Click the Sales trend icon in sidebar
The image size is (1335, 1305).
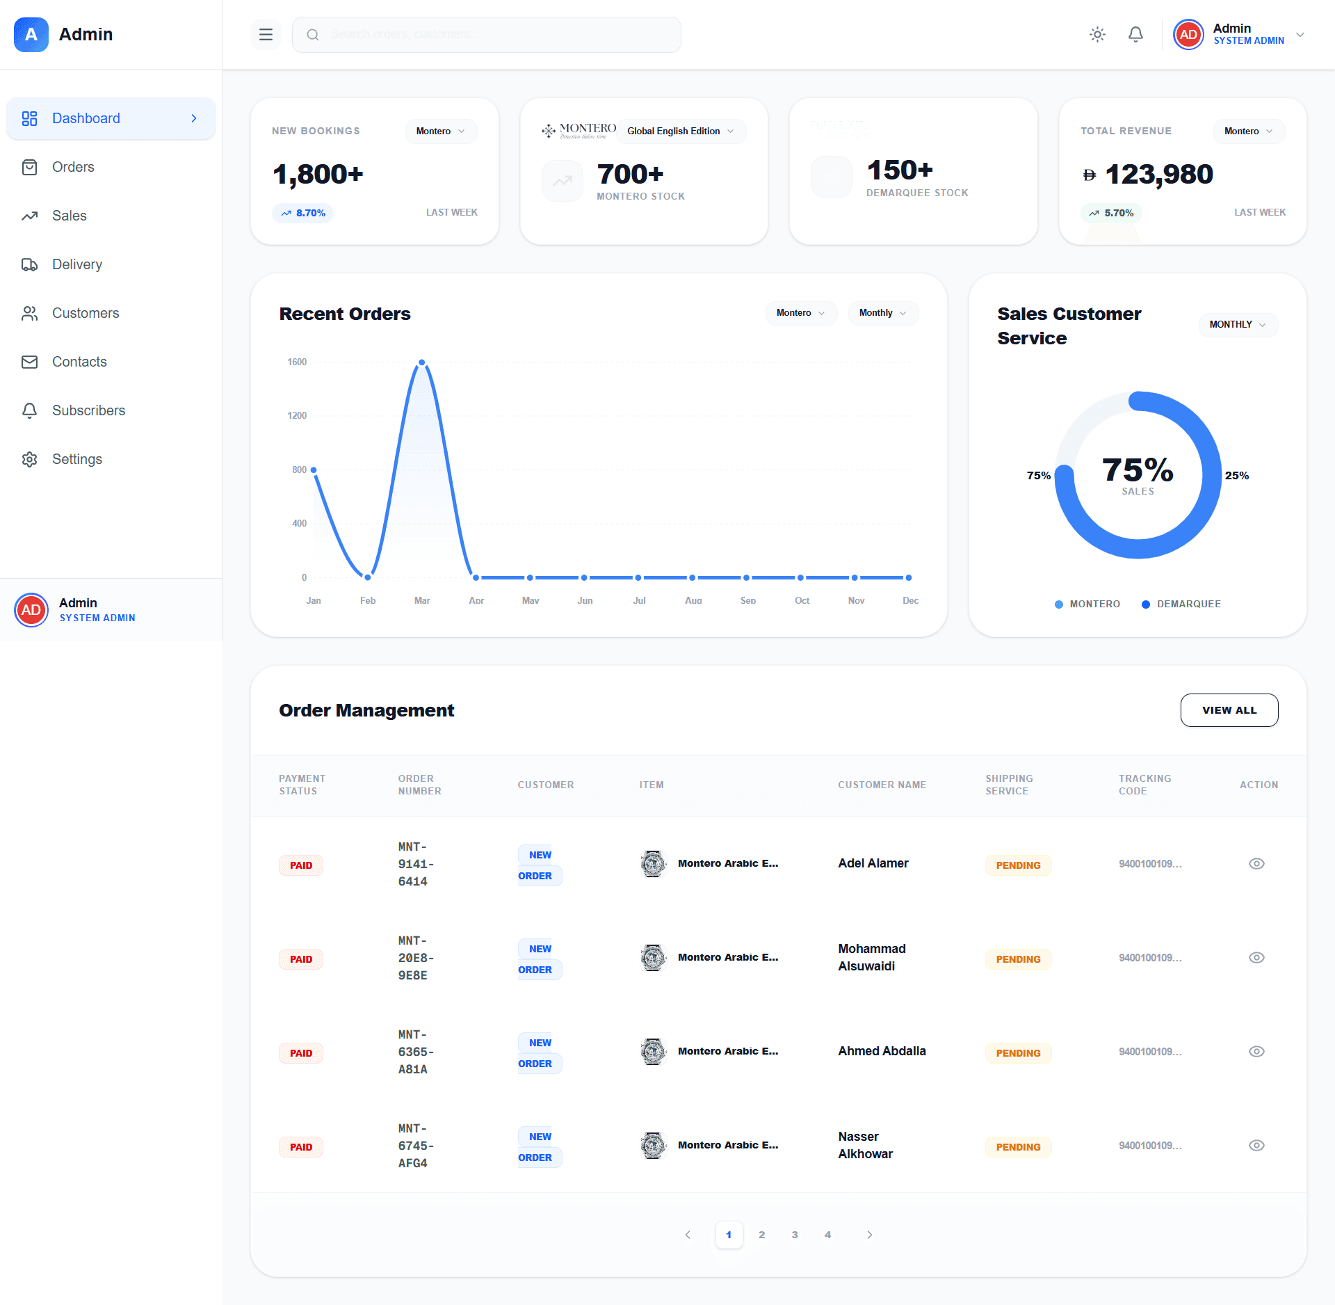click(30, 216)
